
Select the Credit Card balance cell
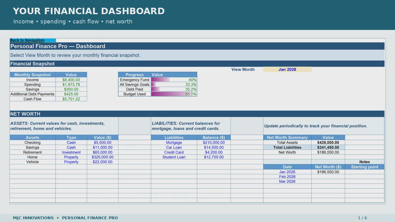coord(214,152)
